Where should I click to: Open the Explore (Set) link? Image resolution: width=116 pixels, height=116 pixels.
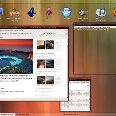click(x=43, y=57)
